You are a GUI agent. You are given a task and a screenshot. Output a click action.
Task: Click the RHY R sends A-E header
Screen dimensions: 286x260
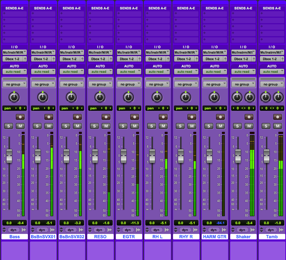pos(186,8)
